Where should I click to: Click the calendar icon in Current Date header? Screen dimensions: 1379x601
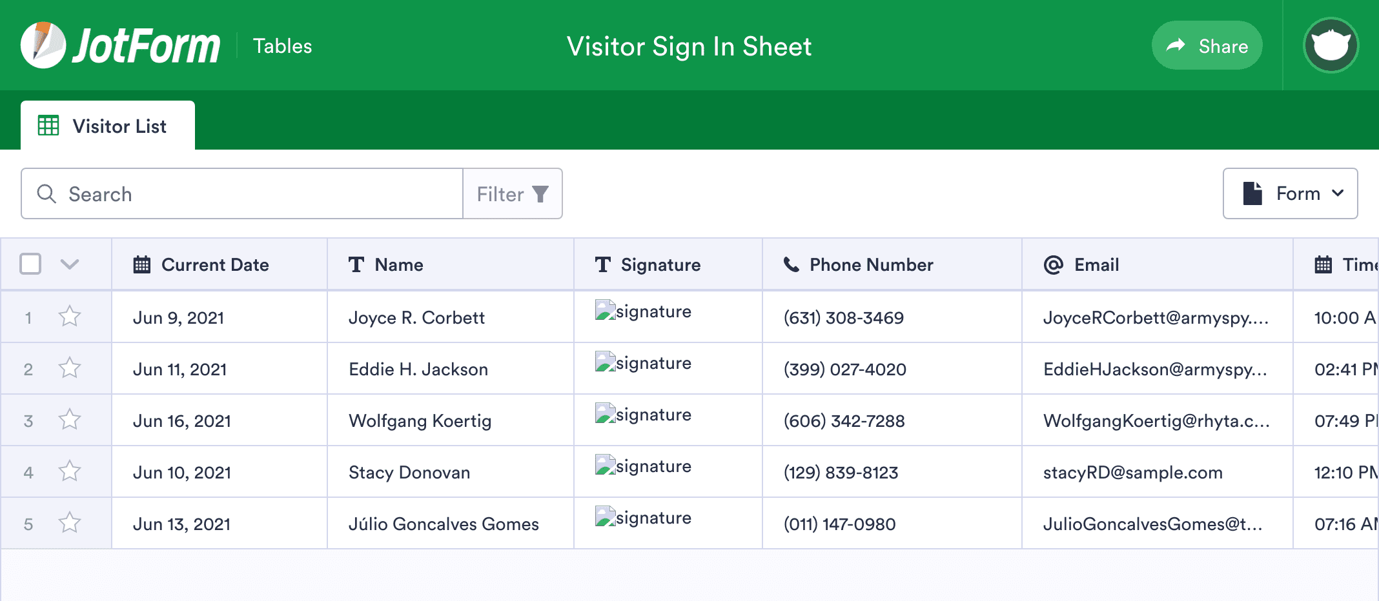(141, 264)
